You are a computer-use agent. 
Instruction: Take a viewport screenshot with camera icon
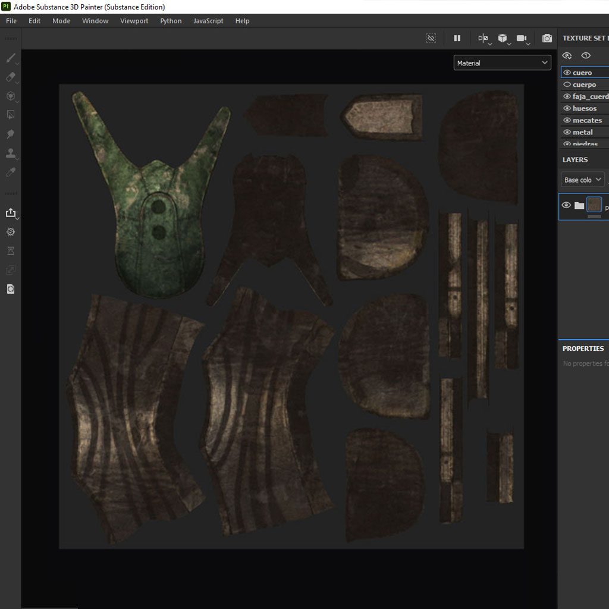pyautogui.click(x=547, y=39)
